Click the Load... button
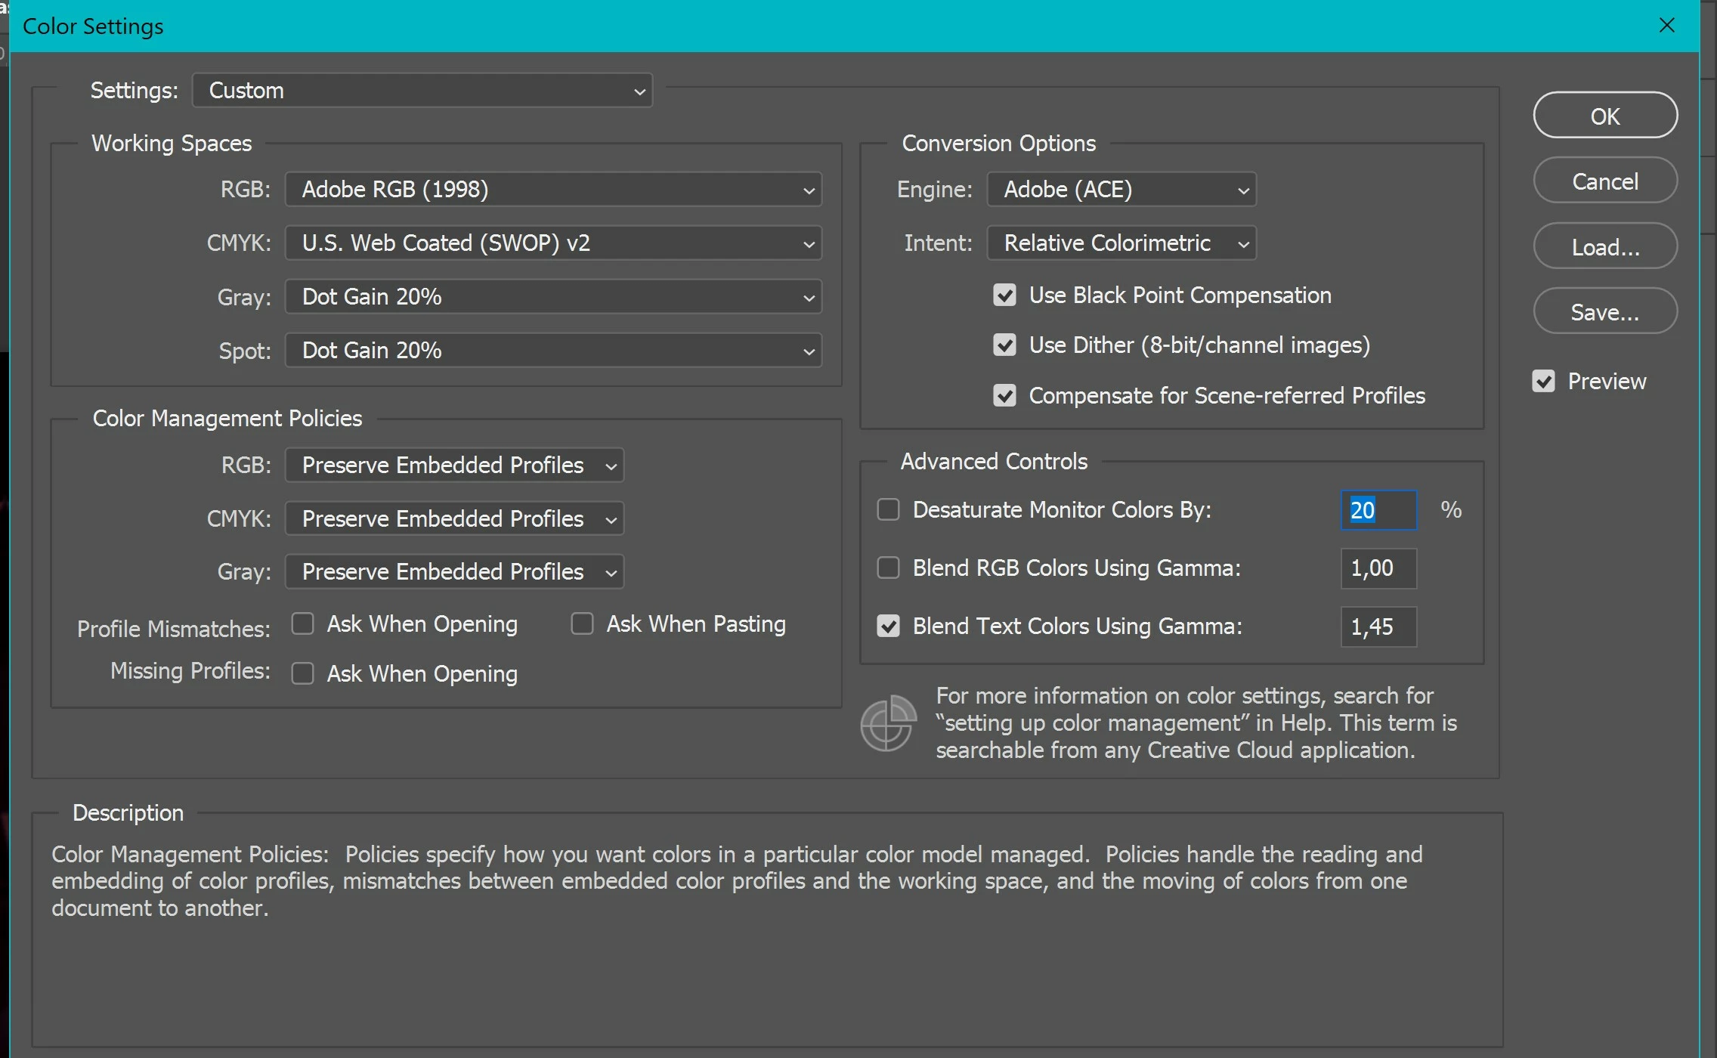 (1605, 247)
